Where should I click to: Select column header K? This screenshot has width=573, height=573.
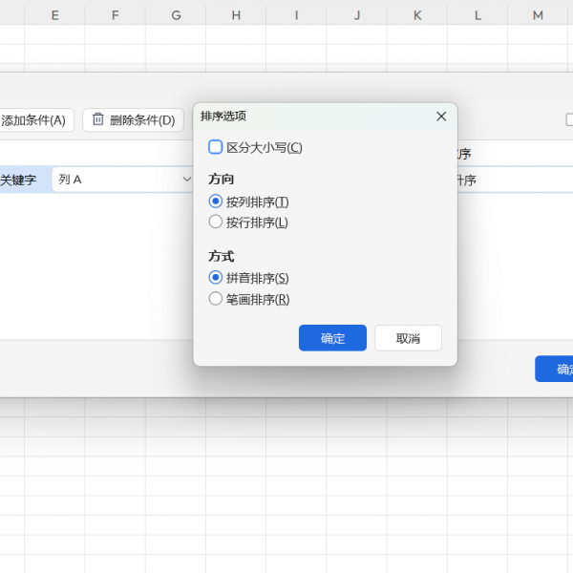pos(417,14)
